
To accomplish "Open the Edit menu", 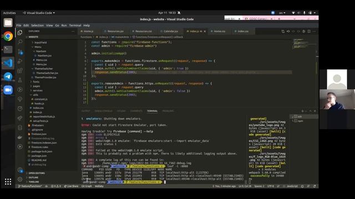I will 26,25.
